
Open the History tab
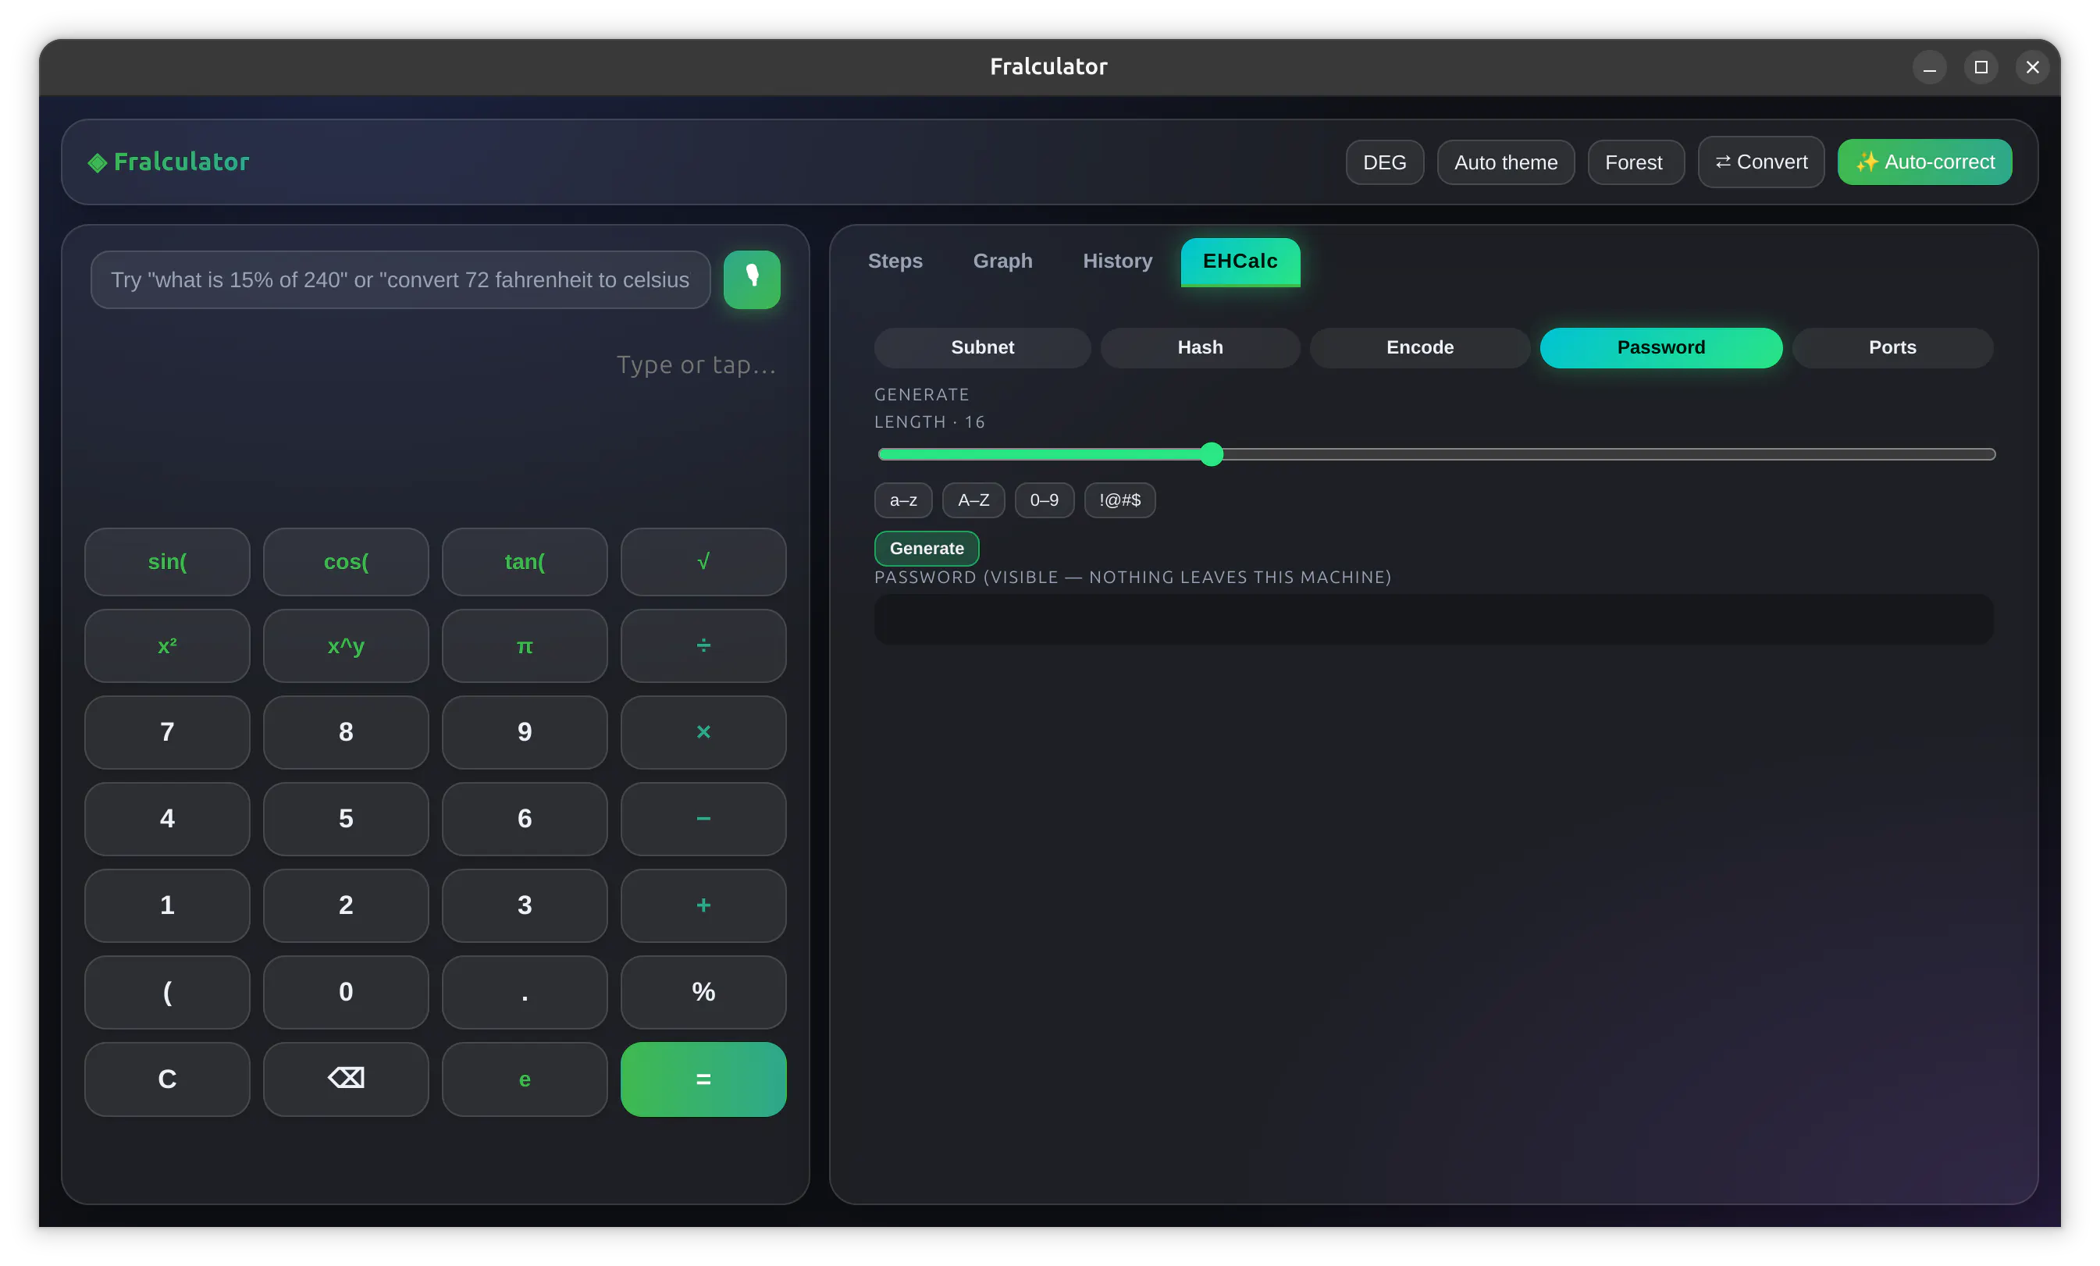tap(1117, 261)
